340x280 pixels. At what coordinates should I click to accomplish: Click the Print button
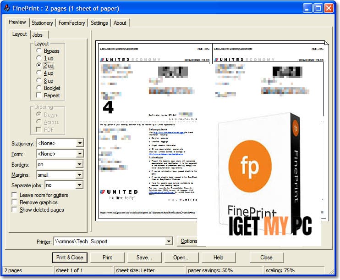(x=107, y=258)
